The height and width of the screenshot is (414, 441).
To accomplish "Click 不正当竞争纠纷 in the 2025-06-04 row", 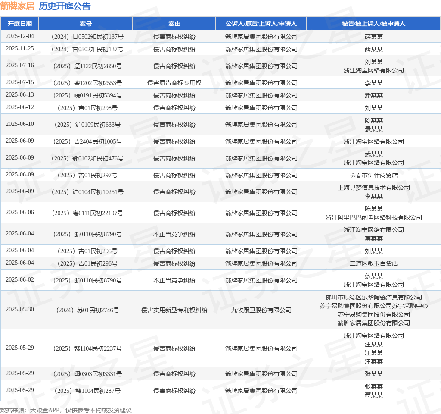I will click(174, 234).
